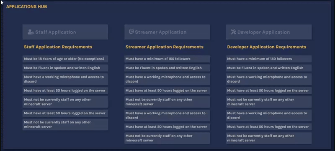Click last 'Must not be currently staff' row under Streamer
This screenshot has width=335, height=151.
(167, 138)
